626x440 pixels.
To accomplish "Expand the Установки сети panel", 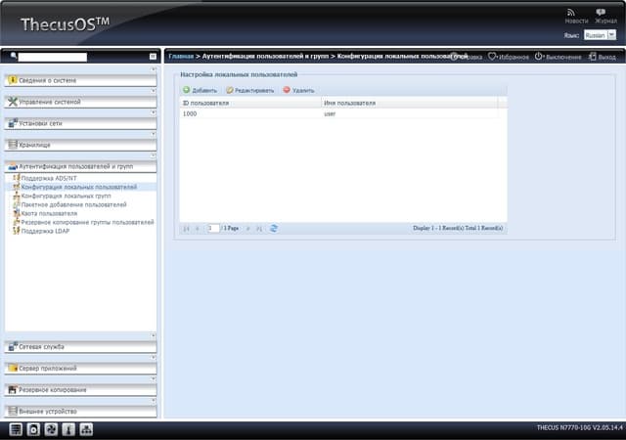I will point(80,124).
